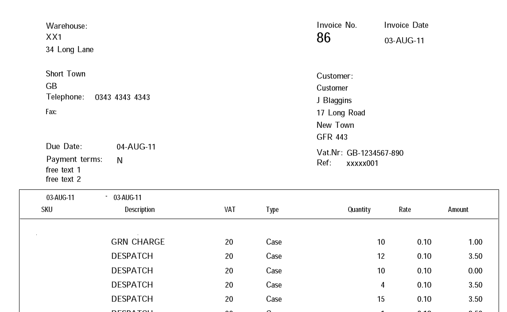Click the SKU column header
Screen dimensions: 507x312
pos(47,210)
